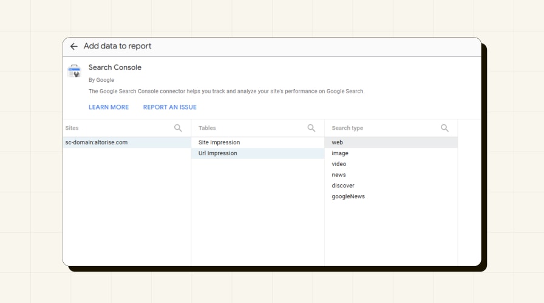
Task: Click the REPORT AN ISSUE link
Action: coord(169,107)
